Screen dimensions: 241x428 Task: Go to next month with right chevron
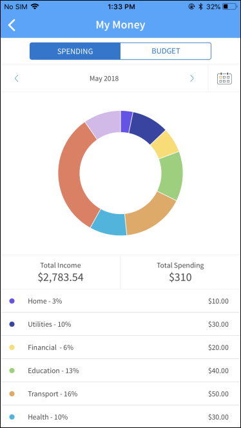(x=192, y=79)
